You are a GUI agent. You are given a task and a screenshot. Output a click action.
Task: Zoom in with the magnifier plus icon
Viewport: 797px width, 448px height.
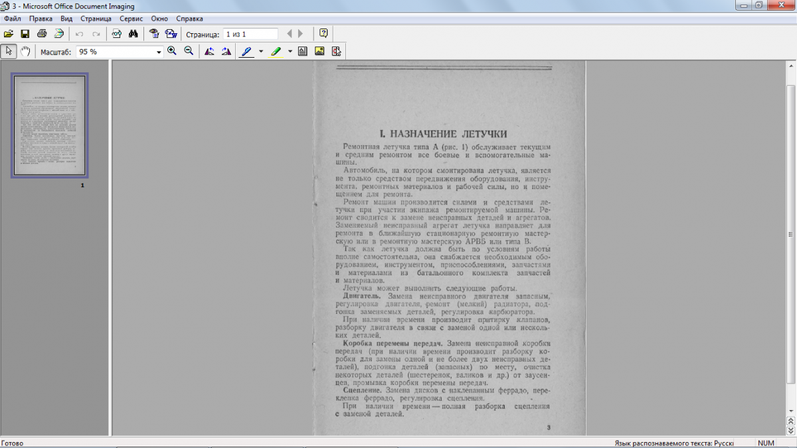coord(172,51)
